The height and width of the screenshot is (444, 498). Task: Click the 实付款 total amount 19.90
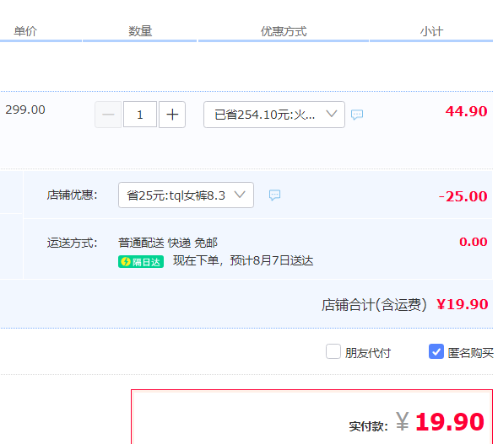click(449, 422)
